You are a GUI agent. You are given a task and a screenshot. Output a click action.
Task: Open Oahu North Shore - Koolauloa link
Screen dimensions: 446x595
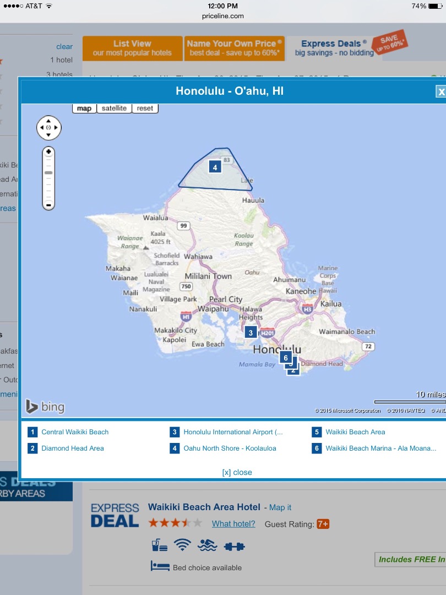[x=230, y=448]
